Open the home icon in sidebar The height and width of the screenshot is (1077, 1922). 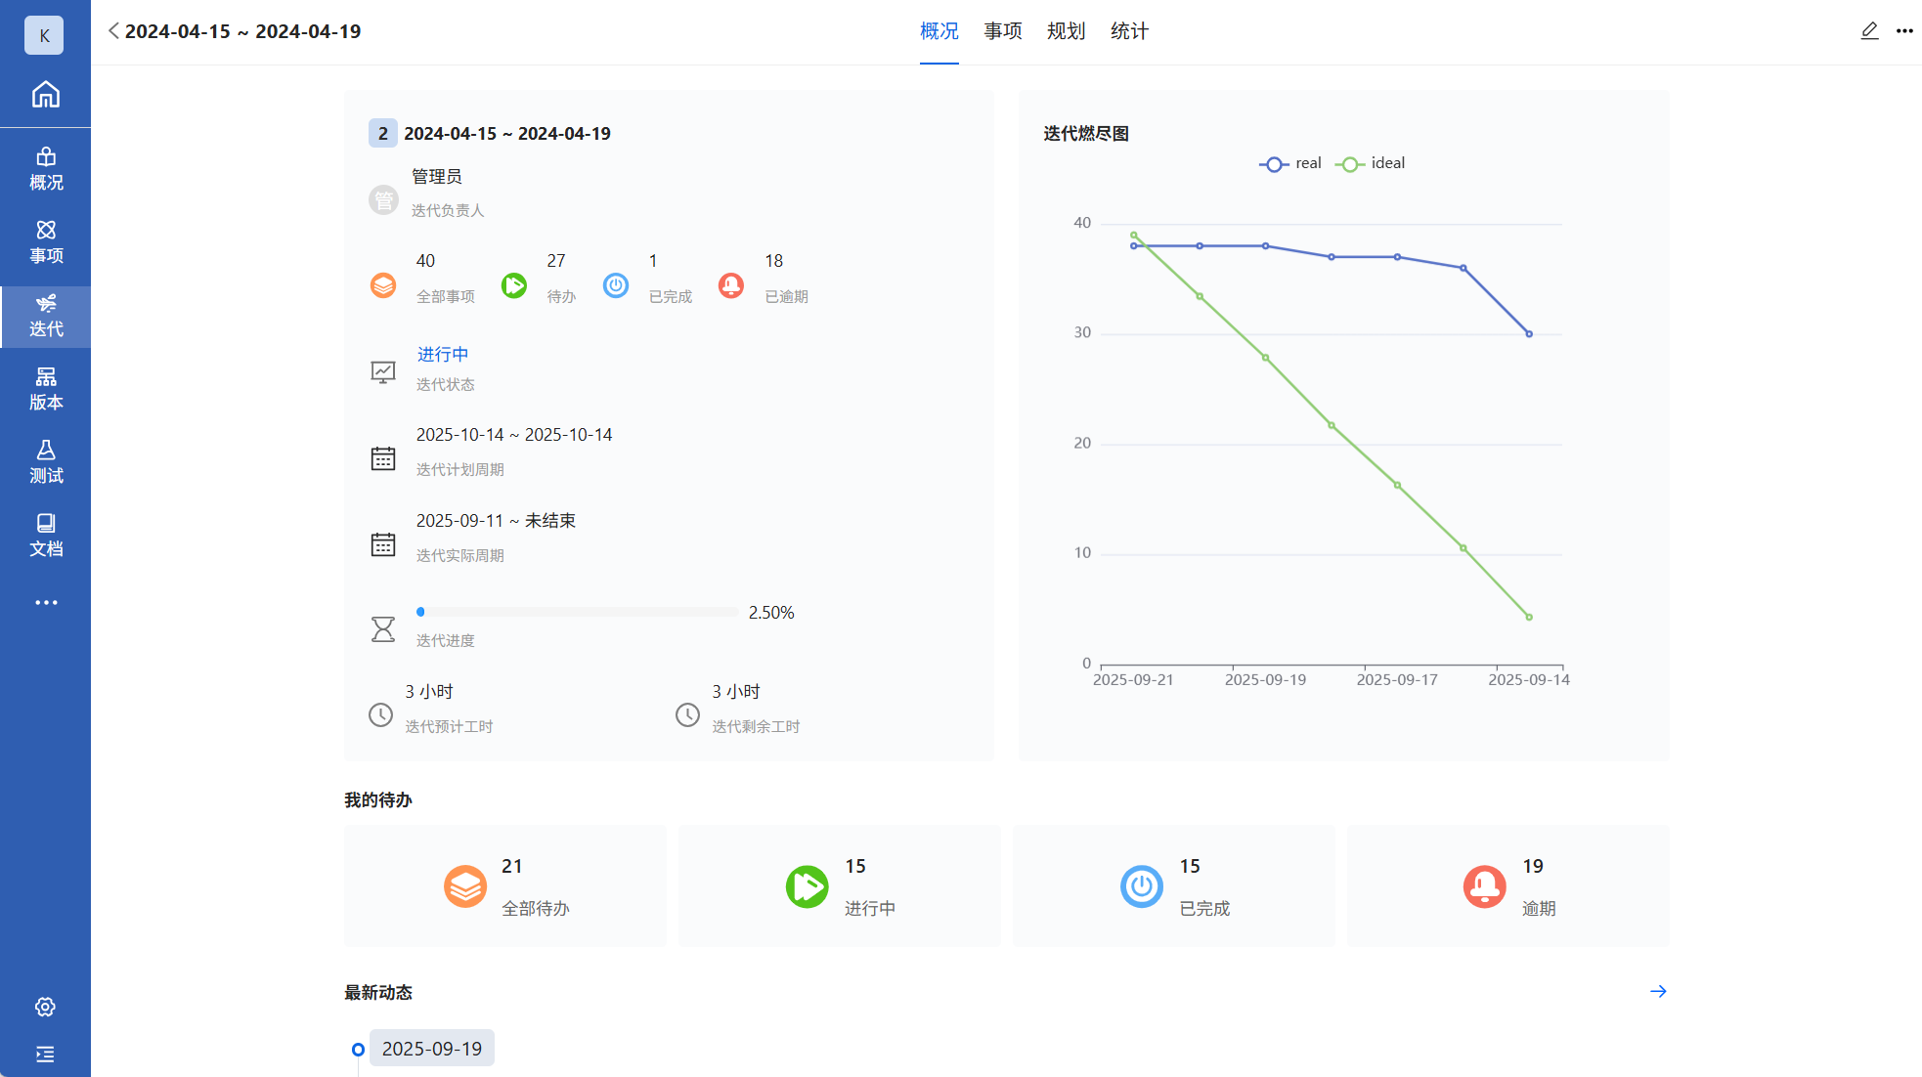(45, 95)
